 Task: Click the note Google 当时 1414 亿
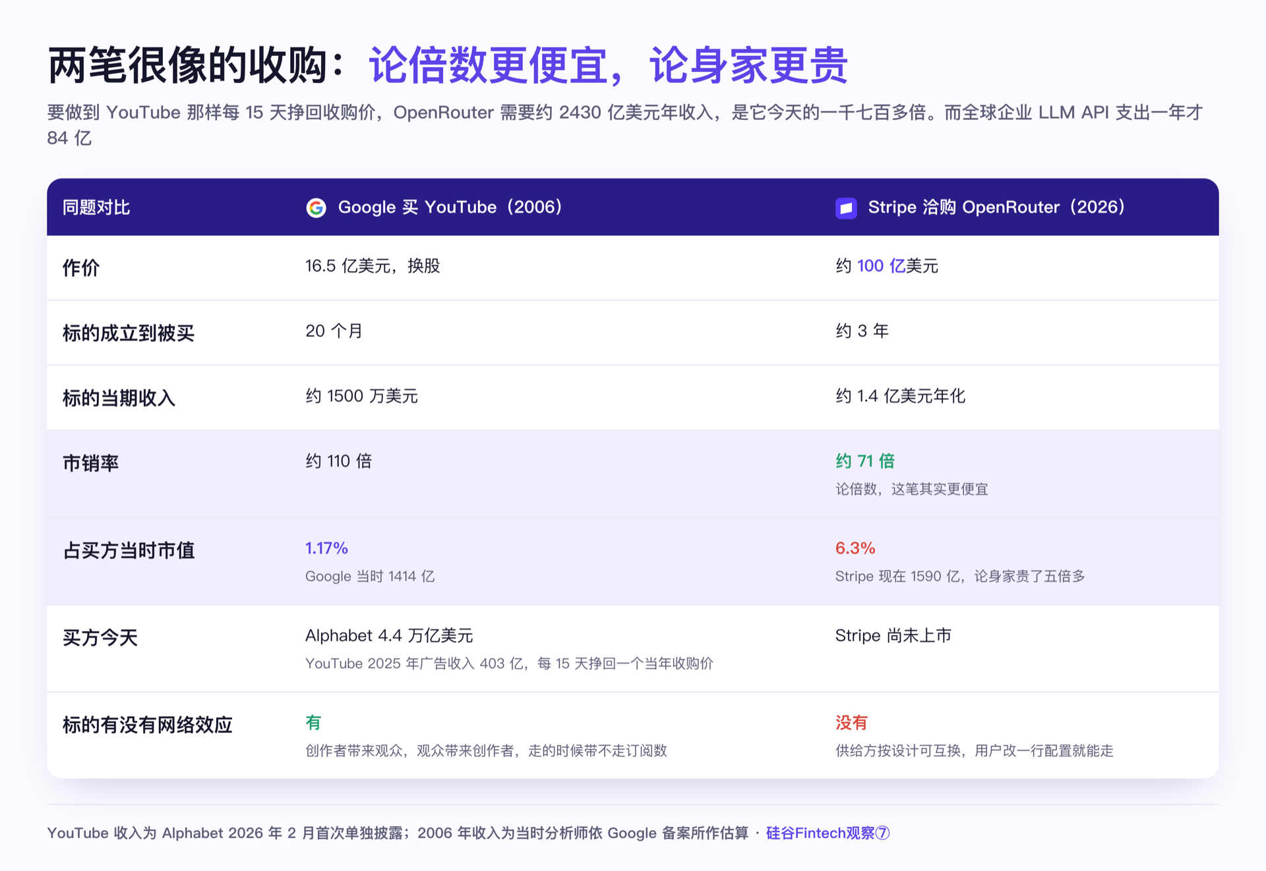[x=370, y=576]
